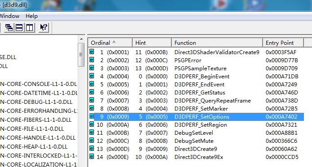Image resolution: width=312 pixels, height=167 pixels.
Task: Click export icon in DebugSetLevel row
Action: coord(92,133)
